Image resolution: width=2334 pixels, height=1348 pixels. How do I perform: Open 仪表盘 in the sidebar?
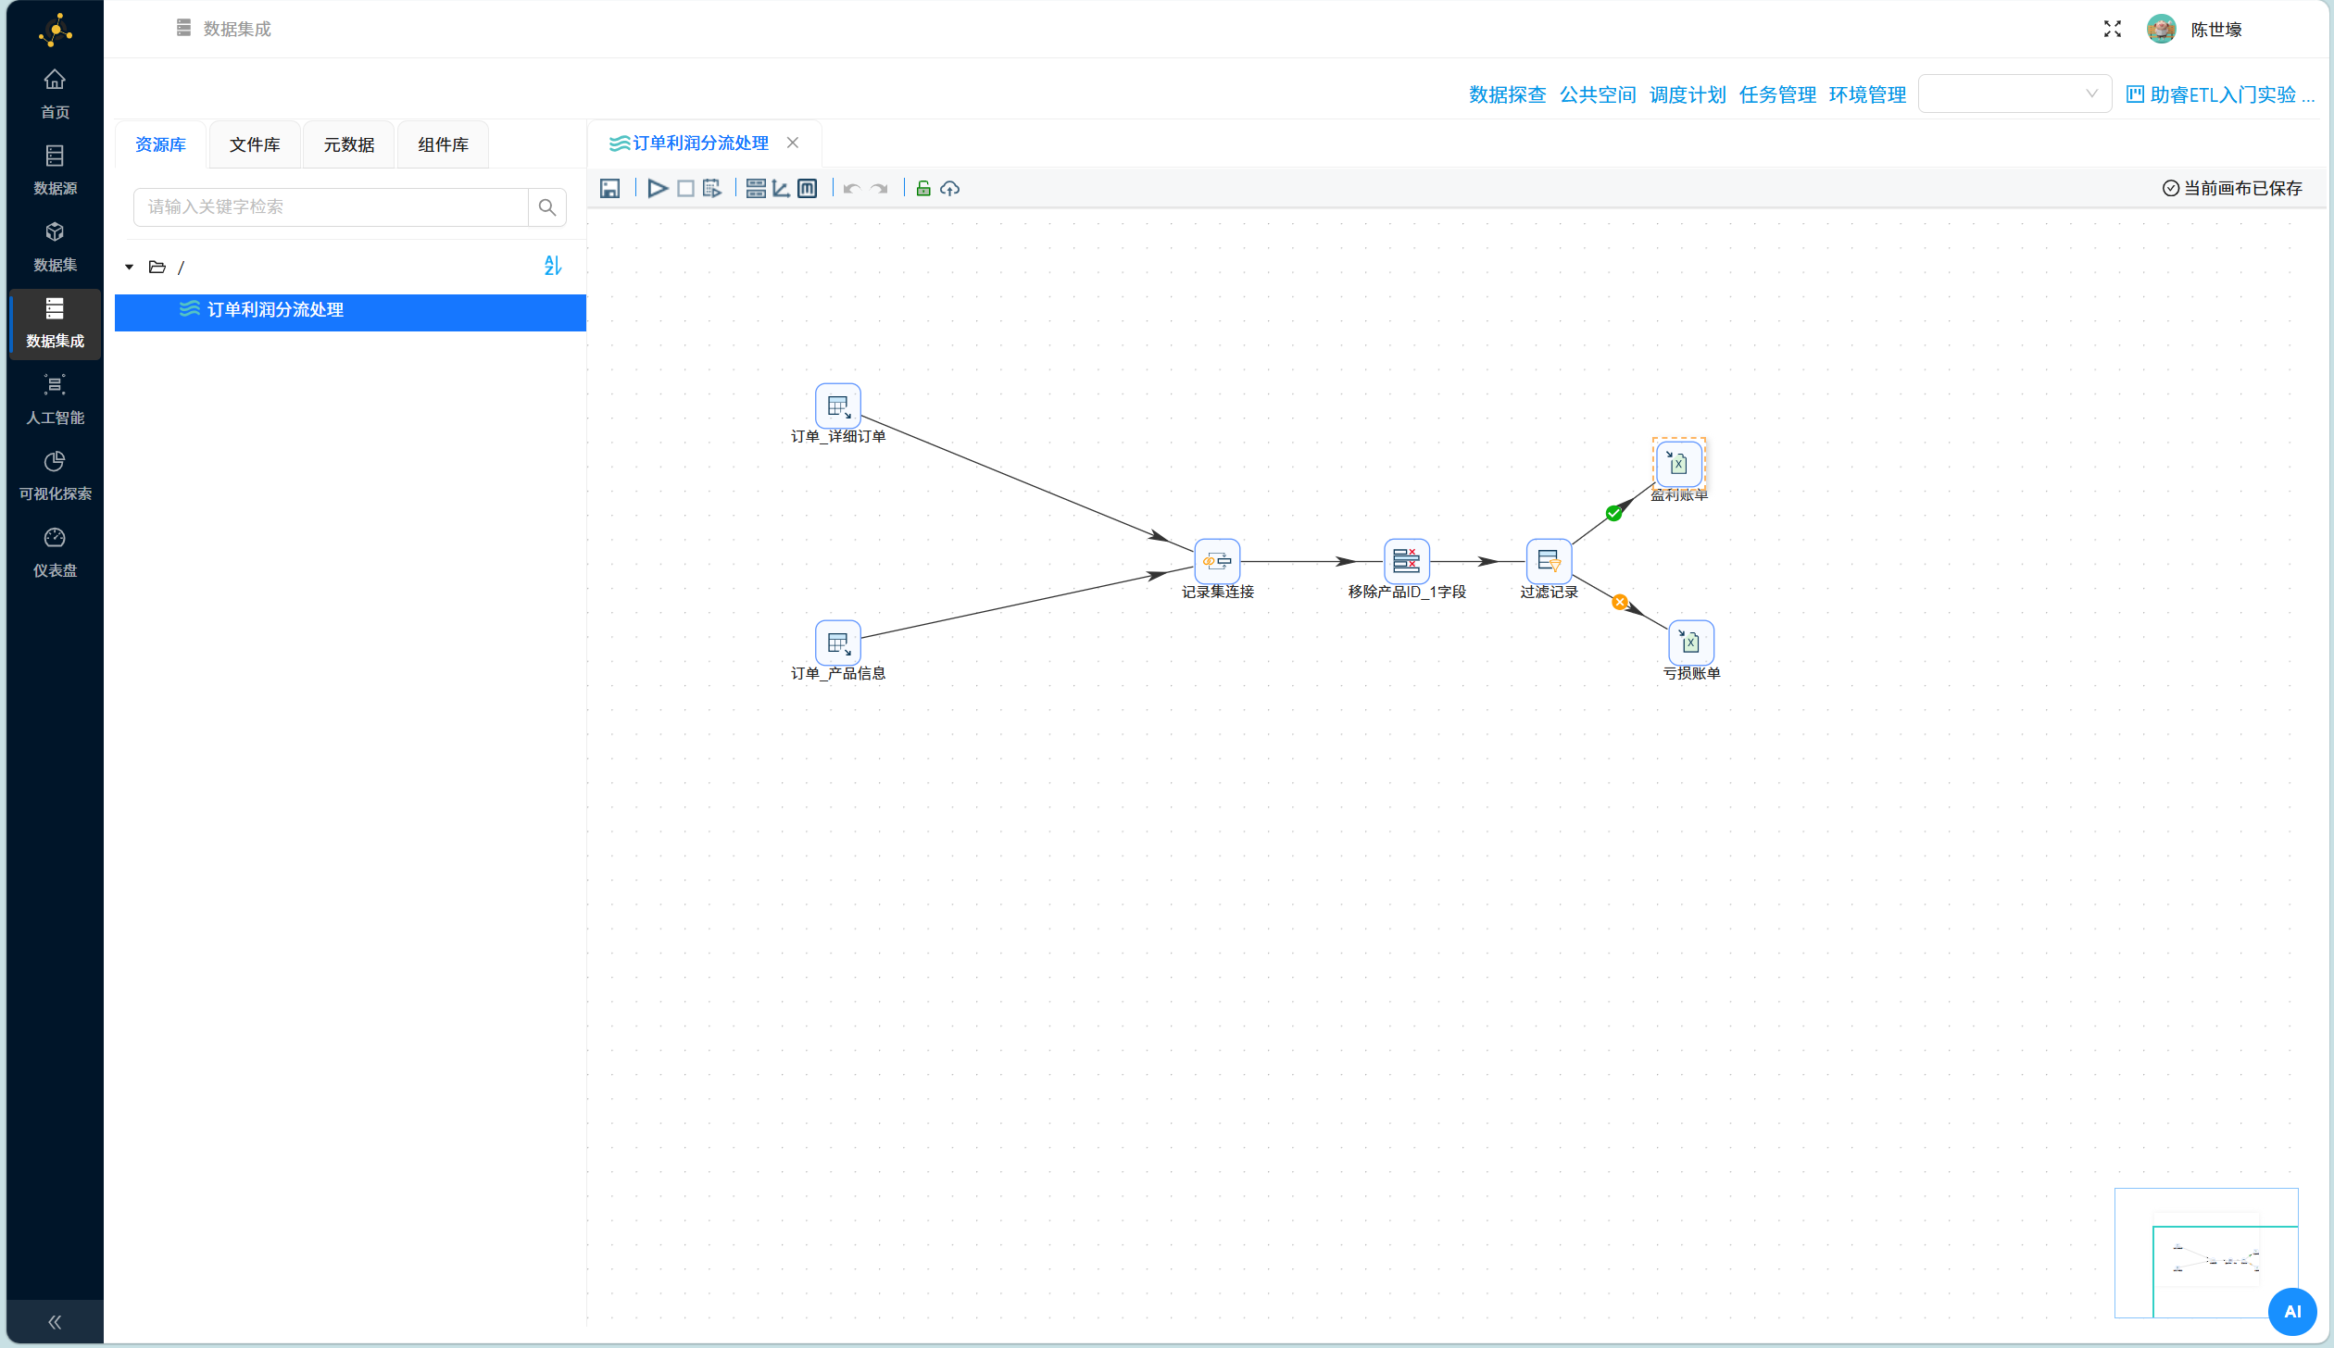click(55, 553)
